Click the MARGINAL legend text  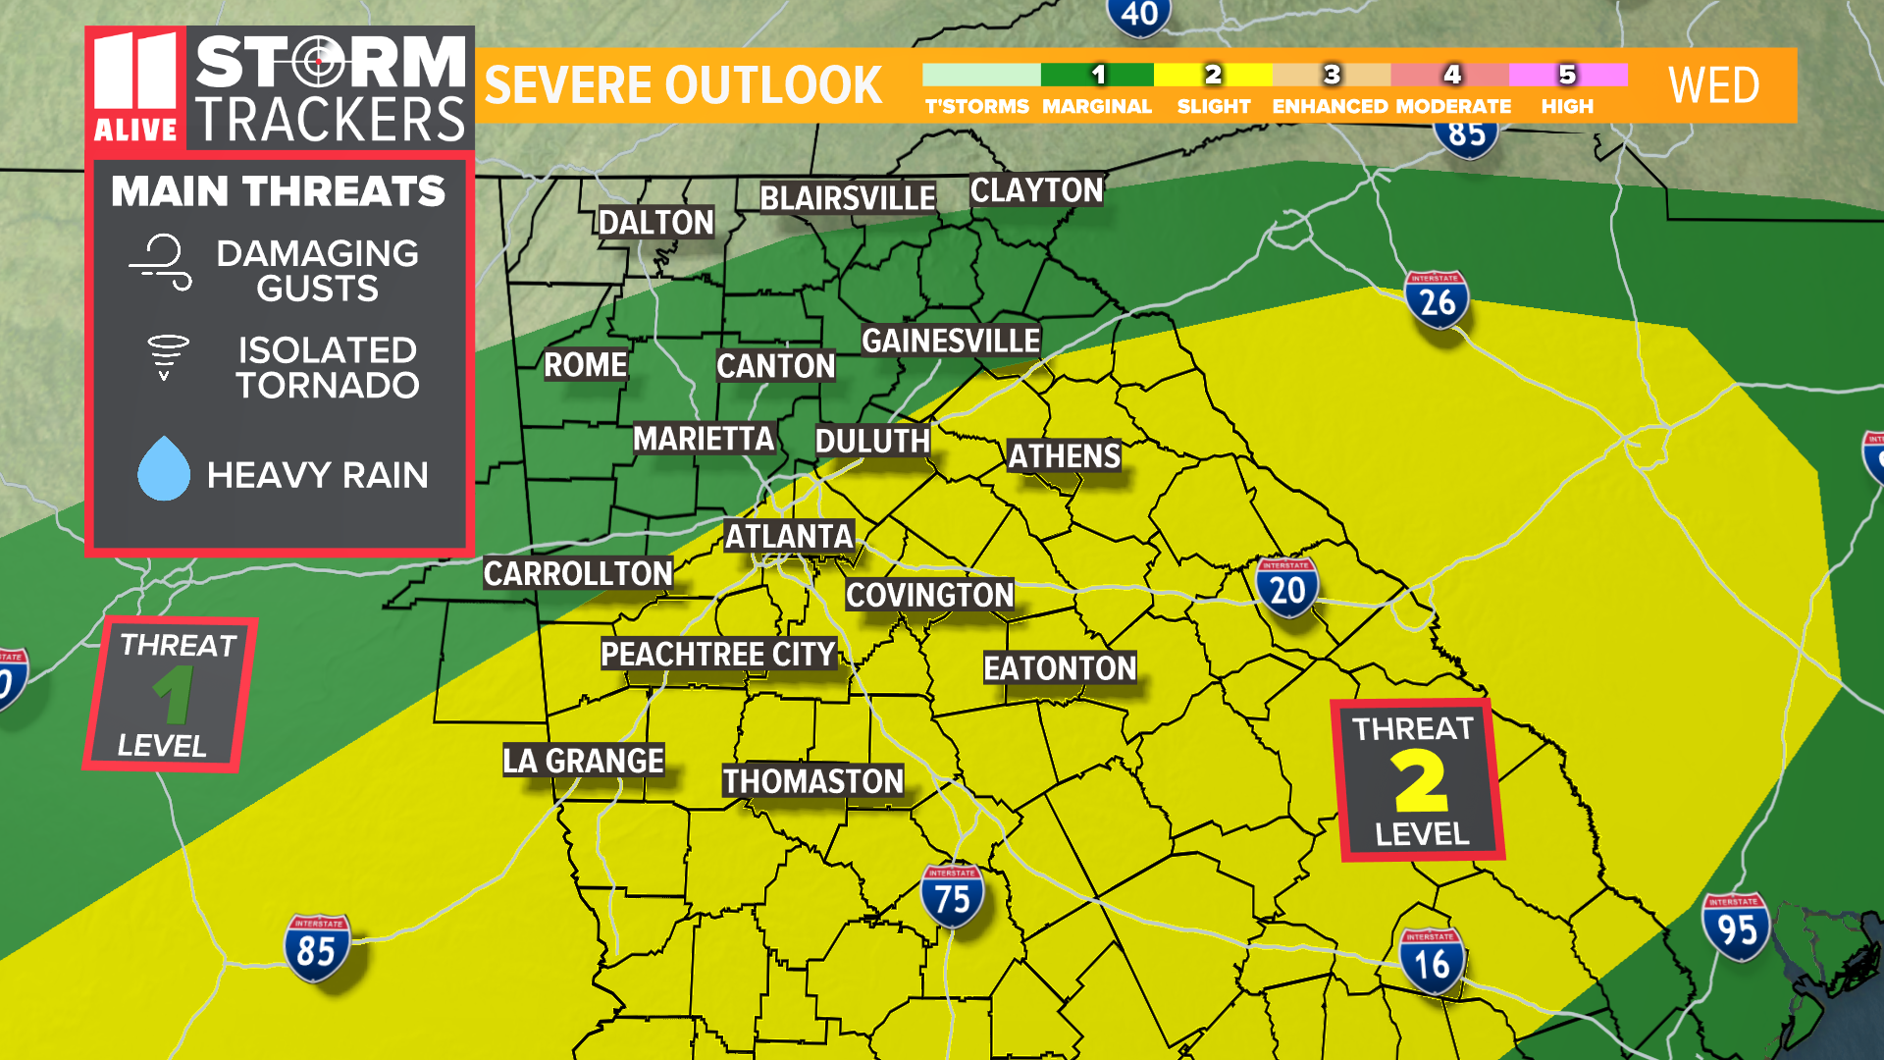[x=1097, y=106]
